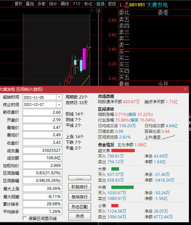Expand the 终止时间 date dropdown
Image resolution: width=191 pixels, height=225 pixels.
(59, 105)
